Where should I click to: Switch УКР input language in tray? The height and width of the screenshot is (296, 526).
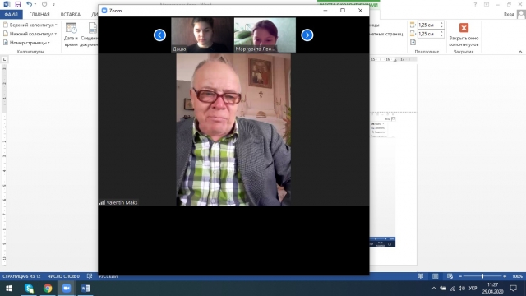tap(473, 289)
